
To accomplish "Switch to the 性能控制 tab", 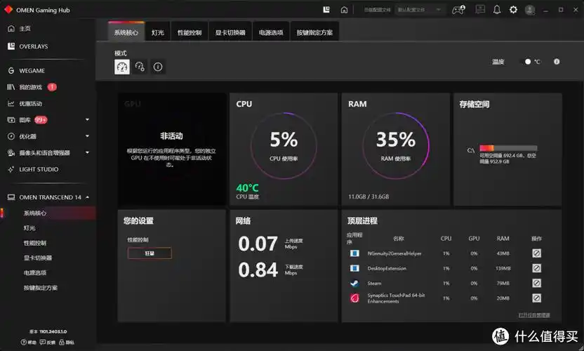I will point(190,32).
